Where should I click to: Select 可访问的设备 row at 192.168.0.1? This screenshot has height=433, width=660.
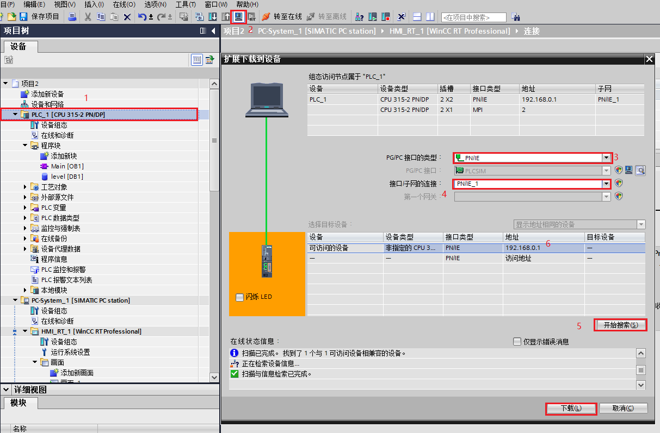[476, 248]
